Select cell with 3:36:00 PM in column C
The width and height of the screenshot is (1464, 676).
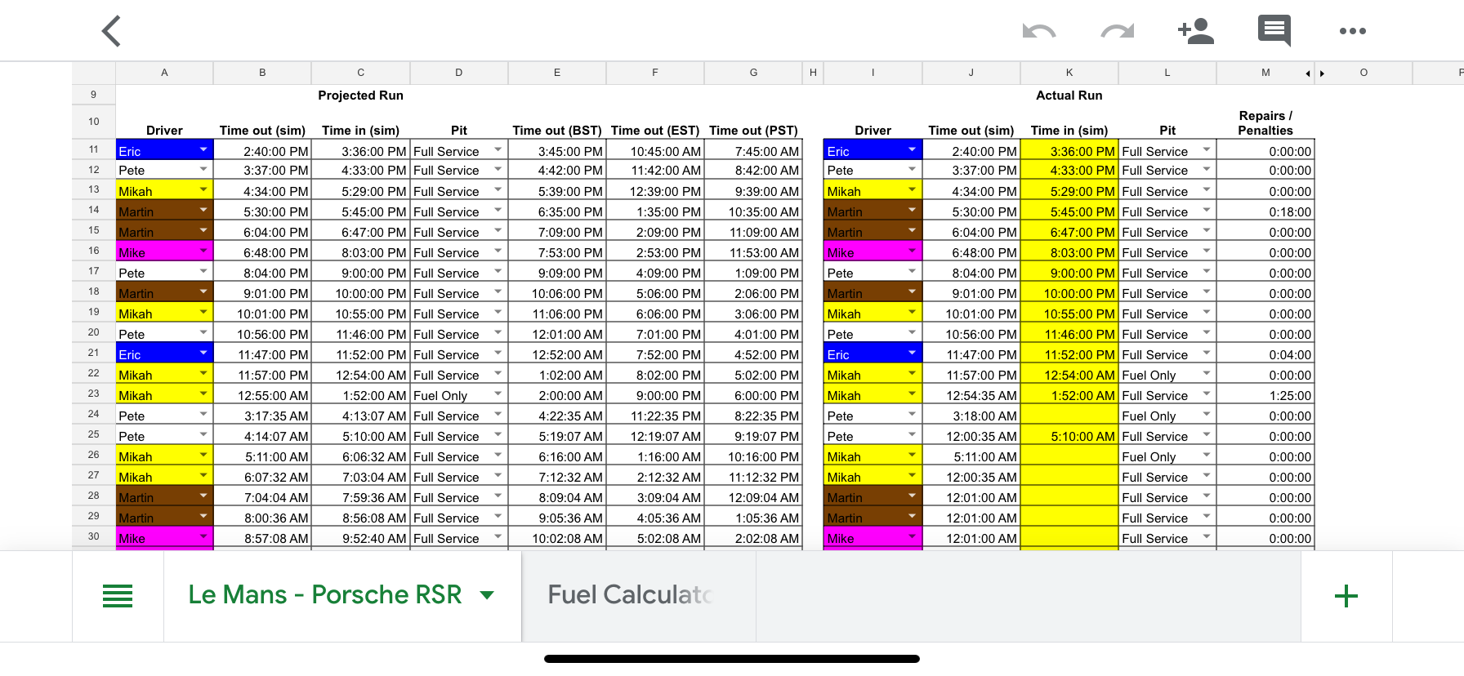360,151
